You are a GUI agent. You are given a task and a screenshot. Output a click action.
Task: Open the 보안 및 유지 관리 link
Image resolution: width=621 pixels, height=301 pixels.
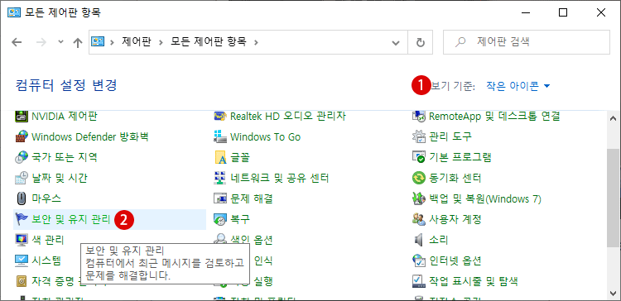click(x=71, y=219)
